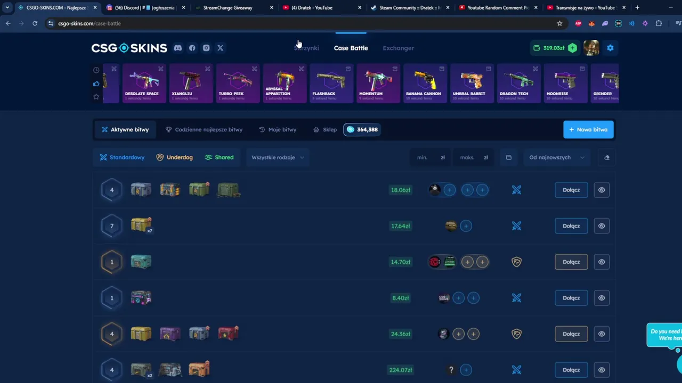Screen dimensions: 682x383
Task: Open the Banana Cannon drop thumbnail
Action: click(x=425, y=84)
